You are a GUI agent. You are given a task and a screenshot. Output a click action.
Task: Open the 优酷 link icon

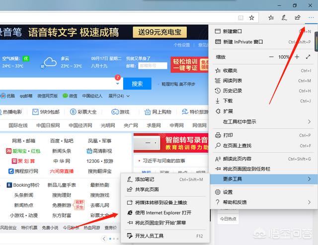coord(3,96)
